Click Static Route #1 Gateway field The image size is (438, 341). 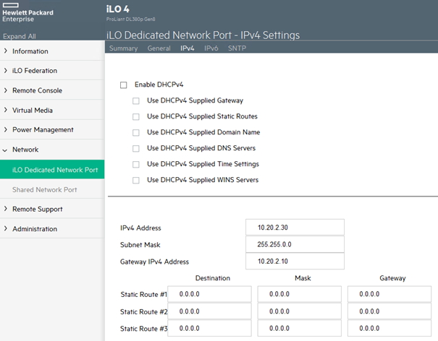(x=389, y=294)
